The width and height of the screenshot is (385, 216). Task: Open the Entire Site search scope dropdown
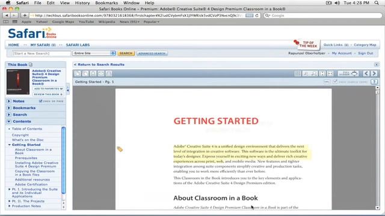tap(94, 53)
